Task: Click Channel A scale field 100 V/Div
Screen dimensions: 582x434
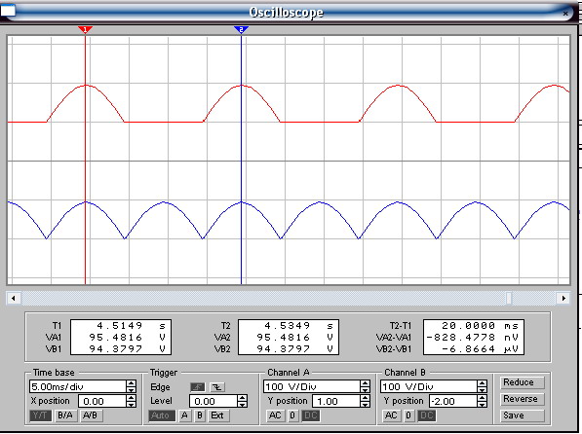Action: click(x=312, y=386)
